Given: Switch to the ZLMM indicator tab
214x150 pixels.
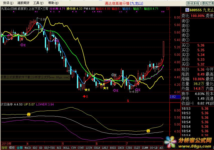Looking at the screenshot, I should [x=145, y=148].
